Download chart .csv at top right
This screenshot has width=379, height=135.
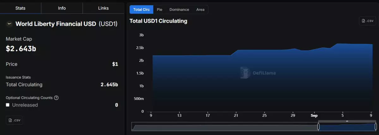367,21
